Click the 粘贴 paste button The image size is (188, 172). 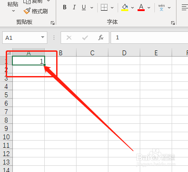click(x=13, y=4)
